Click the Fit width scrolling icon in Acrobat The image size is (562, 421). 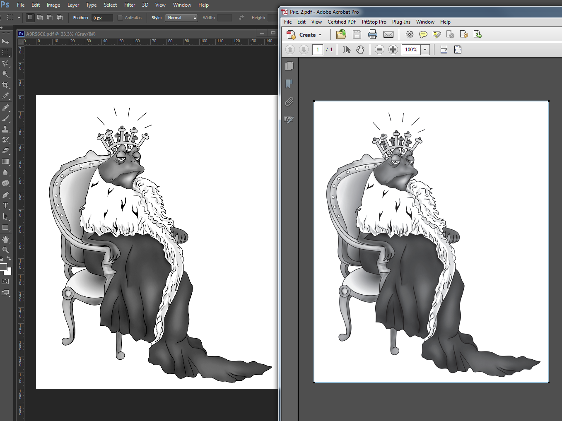(444, 50)
